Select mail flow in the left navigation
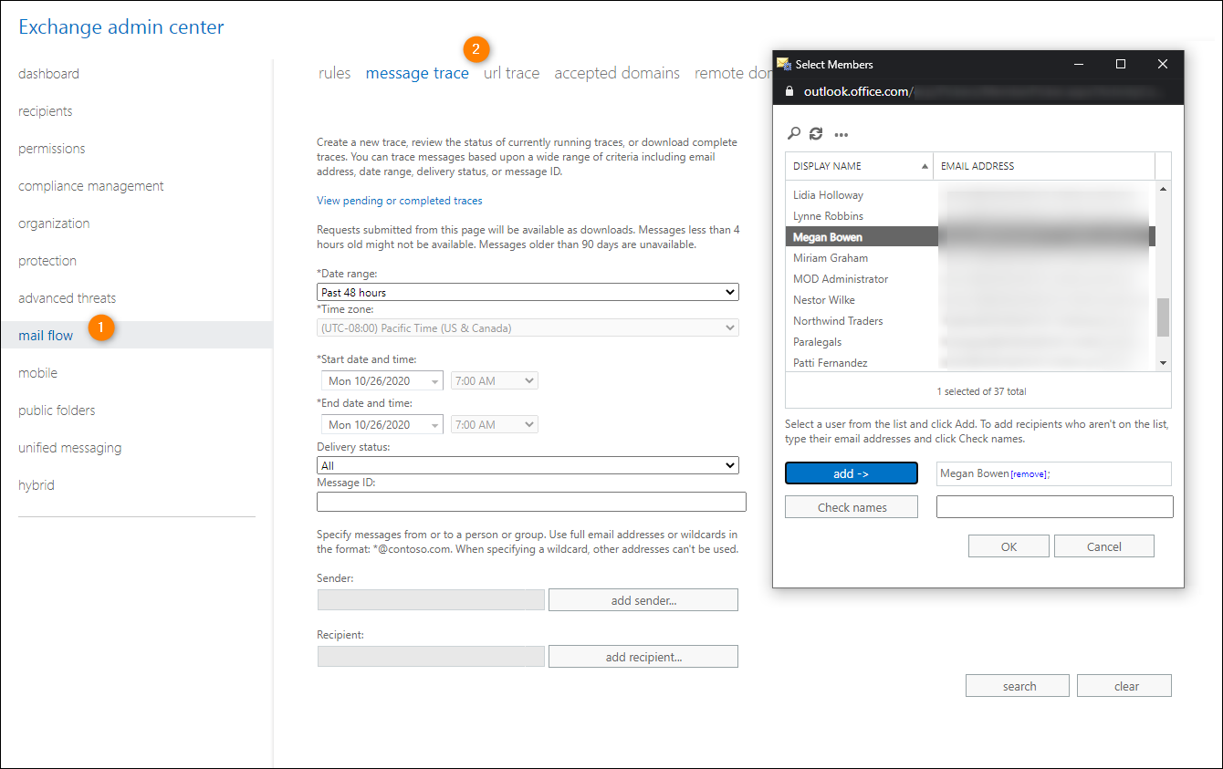The width and height of the screenshot is (1223, 769). click(x=46, y=336)
